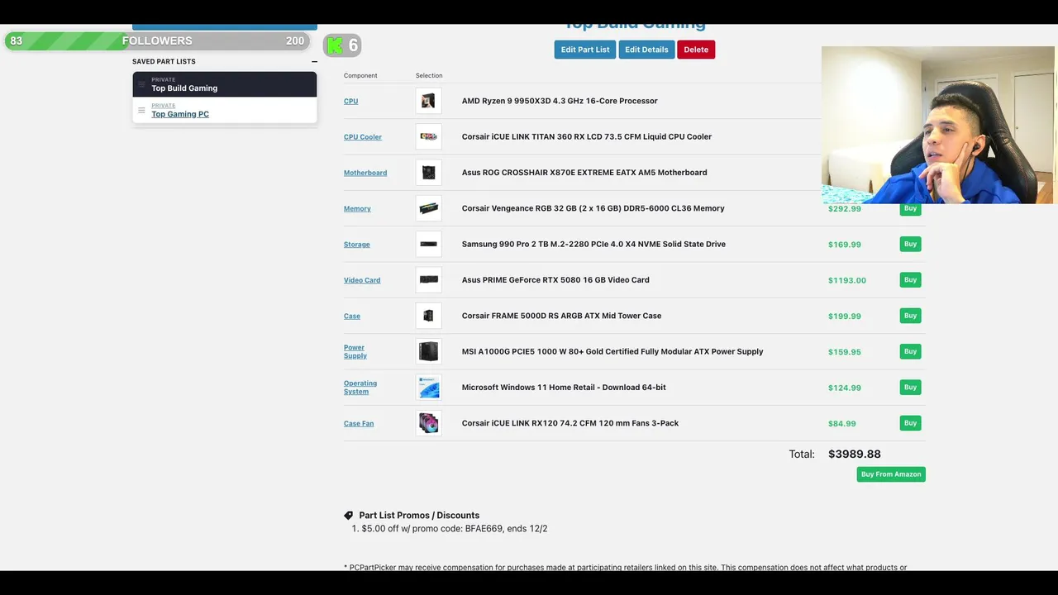Click the green Kick logo icon

click(x=334, y=45)
